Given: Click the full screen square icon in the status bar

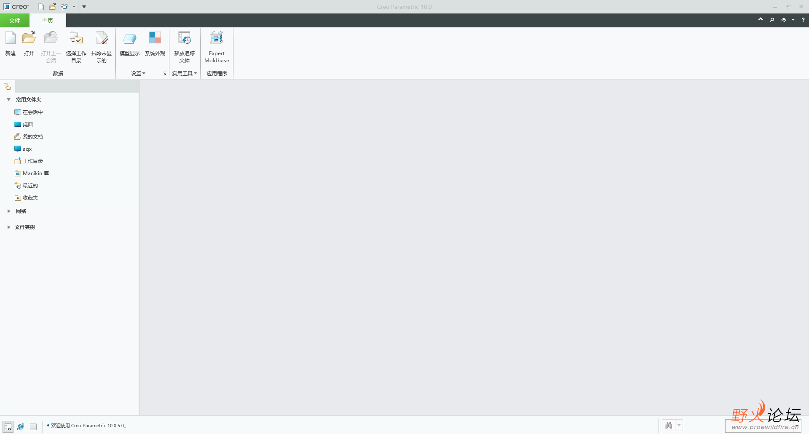Looking at the screenshot, I should tap(33, 426).
